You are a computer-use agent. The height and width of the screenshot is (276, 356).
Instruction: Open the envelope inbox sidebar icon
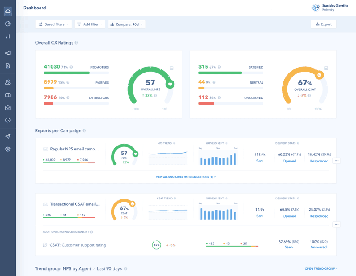(8, 107)
